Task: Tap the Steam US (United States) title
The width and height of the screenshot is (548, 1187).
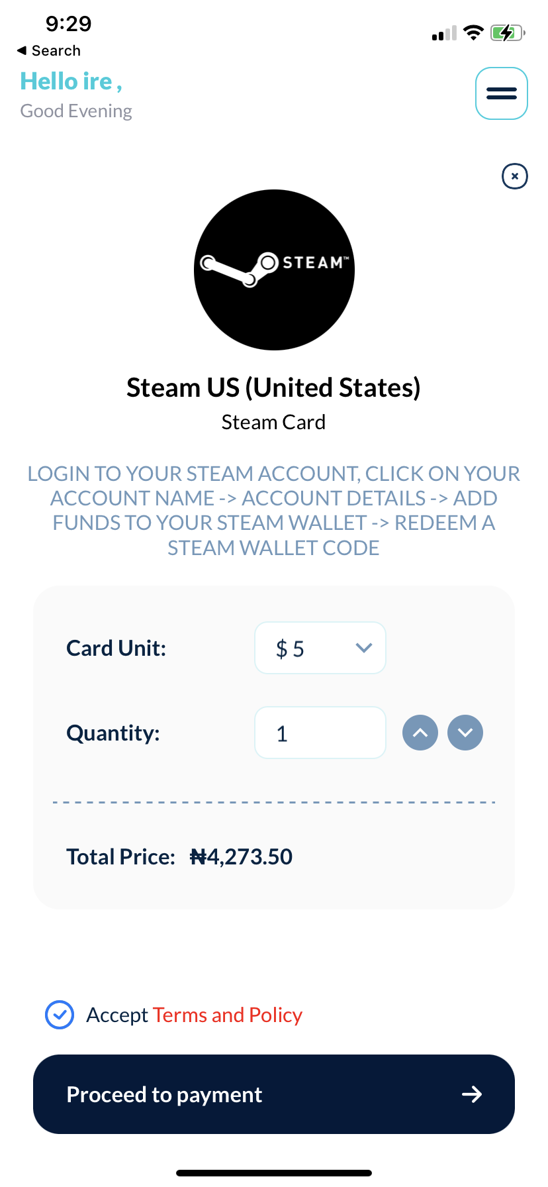Action: point(274,387)
